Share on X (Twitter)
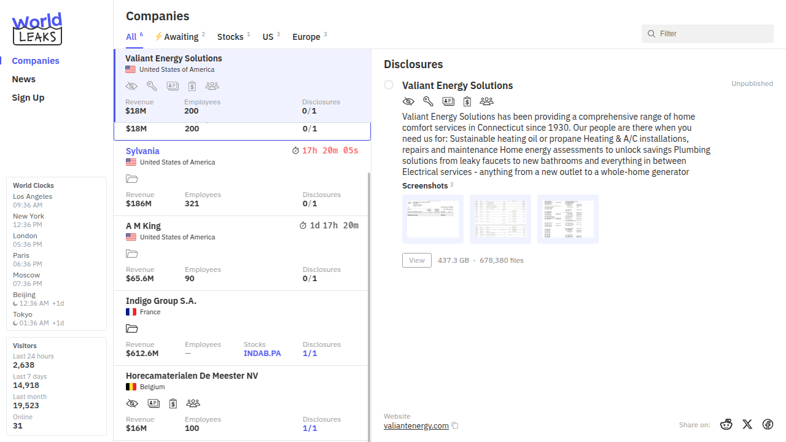This screenshot has height=442, width=786. [x=747, y=424]
